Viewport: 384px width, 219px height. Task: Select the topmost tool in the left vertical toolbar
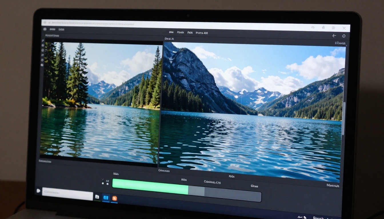(43, 40)
